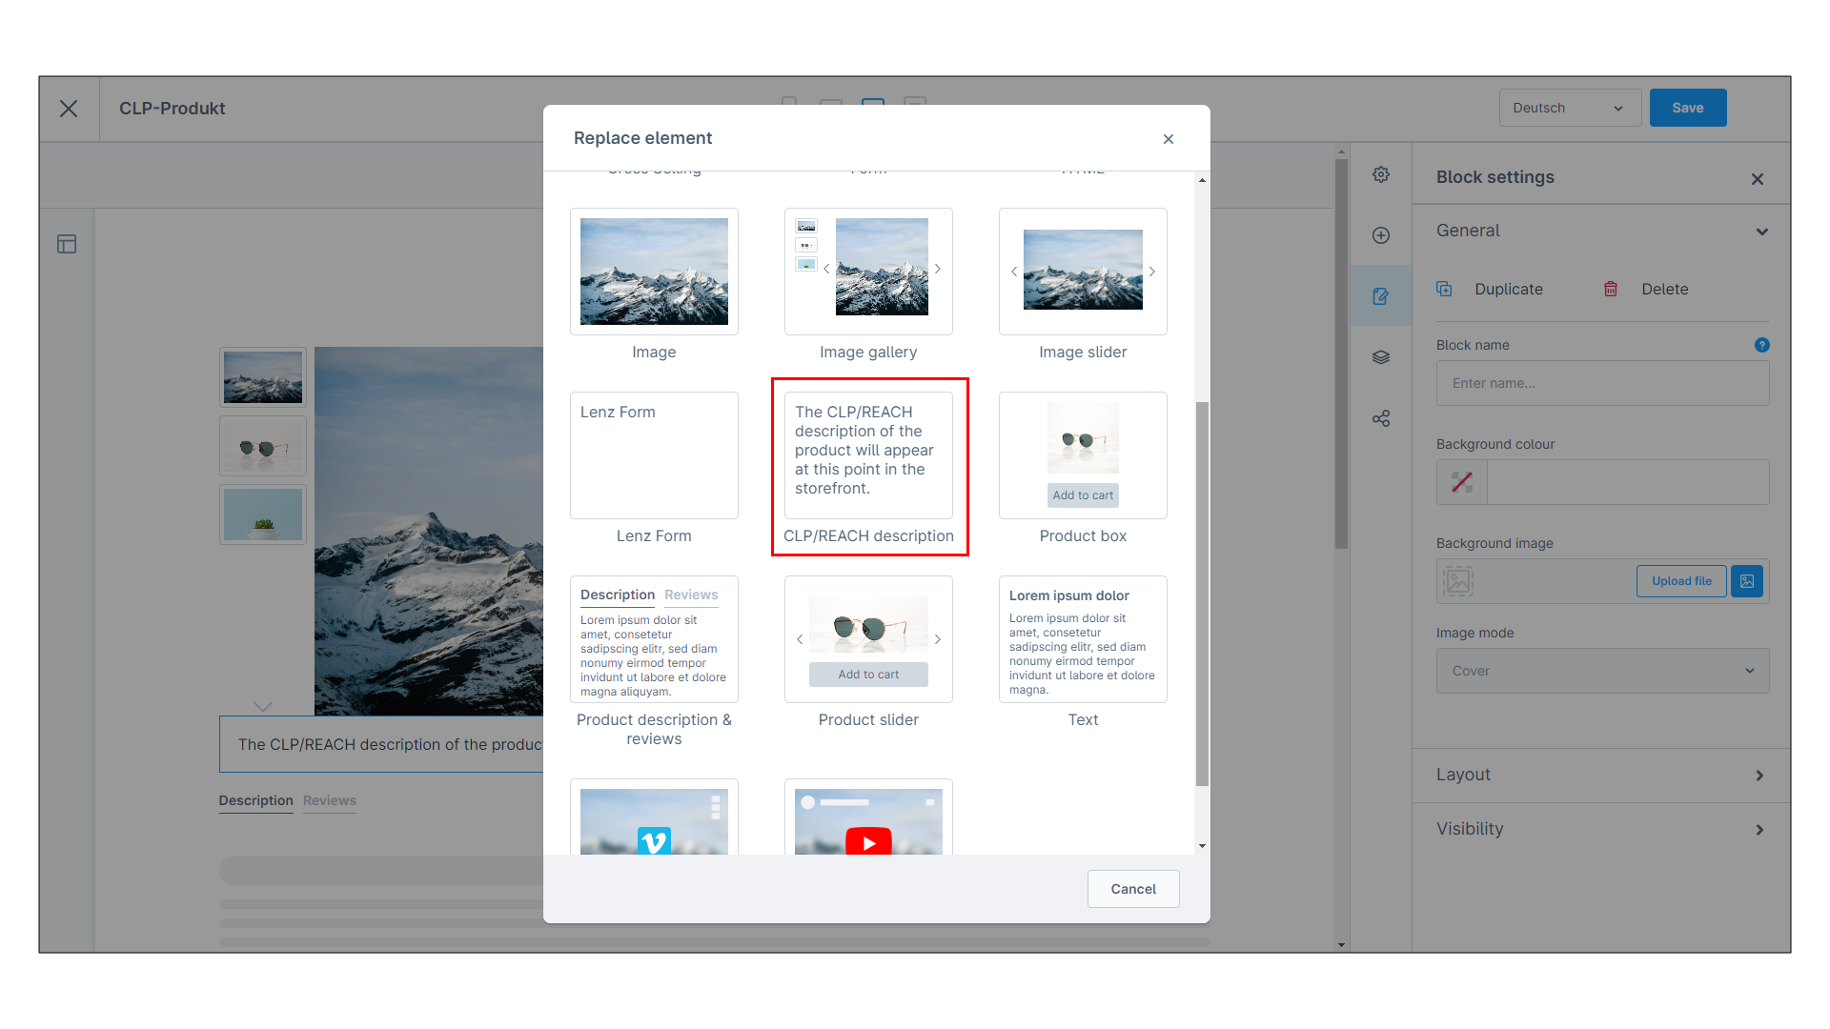Expand the Layout section
Image resolution: width=1830 pixels, height=1029 pixels.
tap(1601, 776)
